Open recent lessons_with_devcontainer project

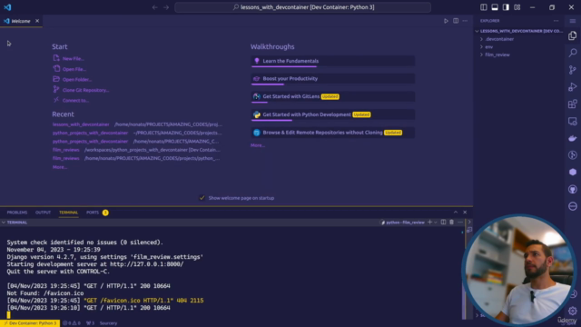pyautogui.click(x=81, y=124)
